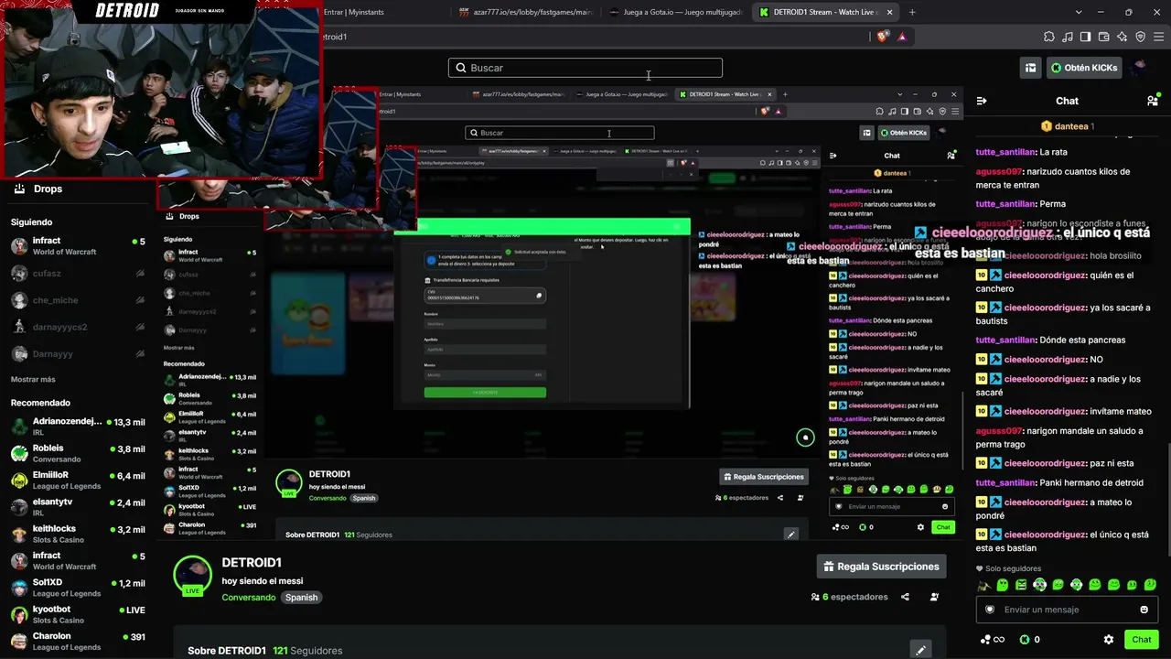The image size is (1171, 659).
Task: Click the KICKs balance coin icon
Action: pyautogui.click(x=1025, y=640)
